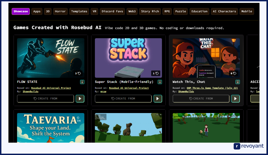Viewport: 268px width, 155px height.
Task: Select the Showcase tab
Action: tap(21, 11)
